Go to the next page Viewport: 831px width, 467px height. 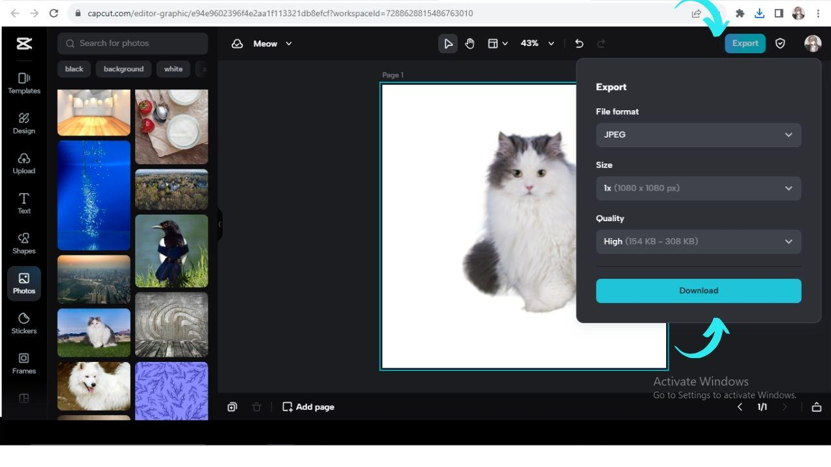point(784,407)
